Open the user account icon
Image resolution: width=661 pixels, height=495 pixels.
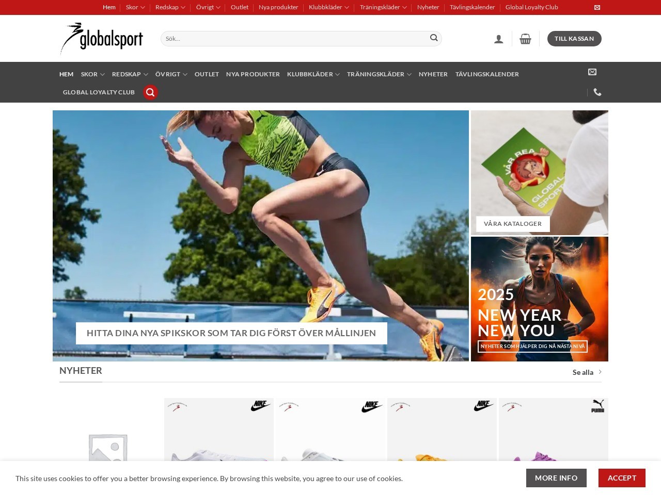[498, 38]
